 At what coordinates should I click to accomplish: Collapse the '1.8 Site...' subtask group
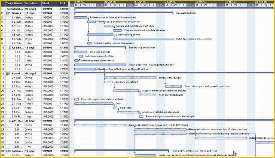coord(10,48)
